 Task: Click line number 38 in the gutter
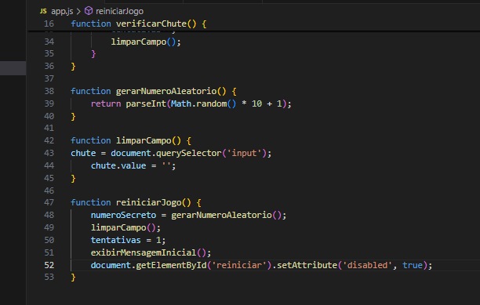pyautogui.click(x=49, y=91)
